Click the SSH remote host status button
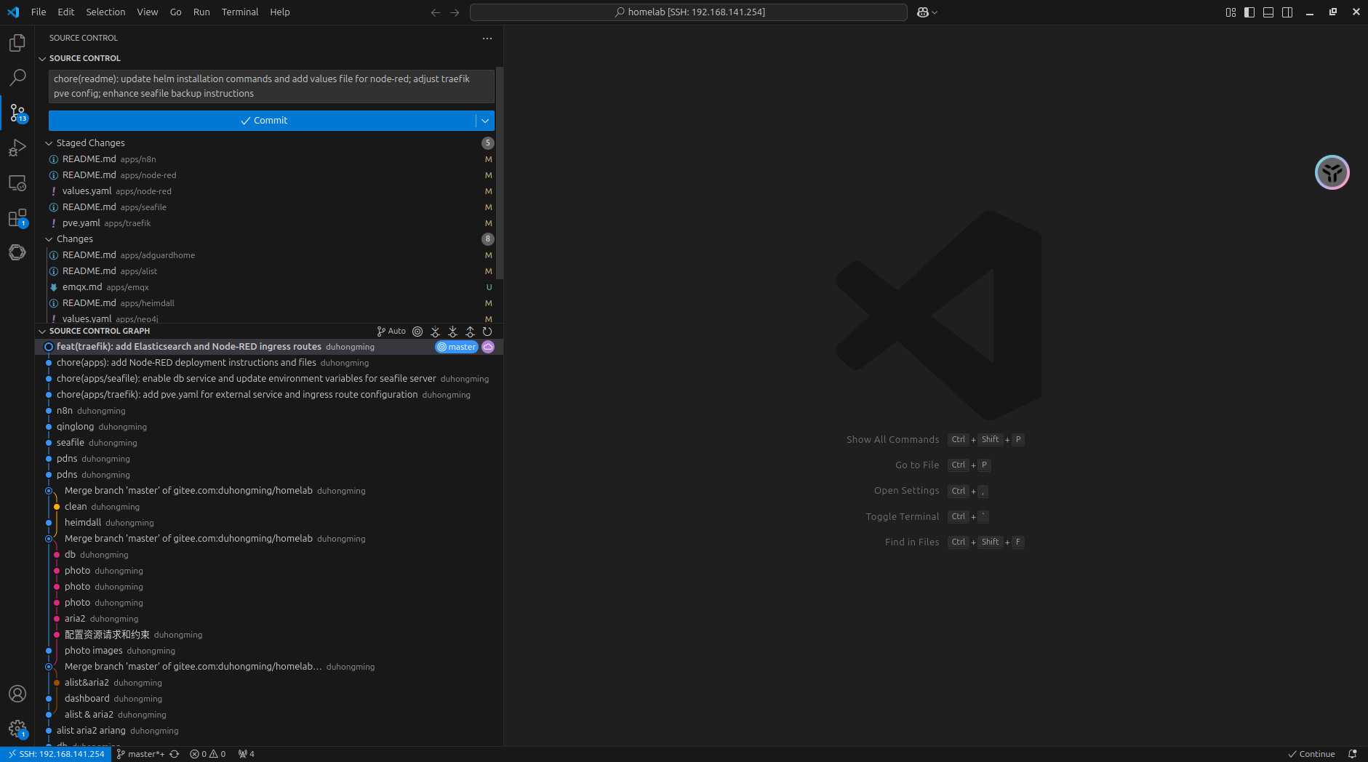 [x=56, y=754]
